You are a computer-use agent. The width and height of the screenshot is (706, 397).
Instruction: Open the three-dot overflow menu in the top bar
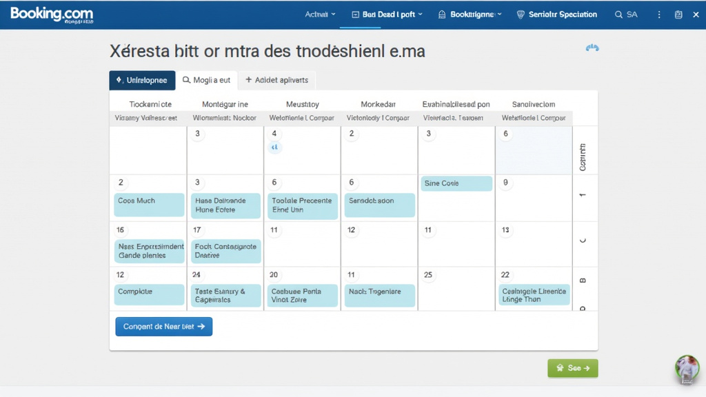(x=659, y=14)
